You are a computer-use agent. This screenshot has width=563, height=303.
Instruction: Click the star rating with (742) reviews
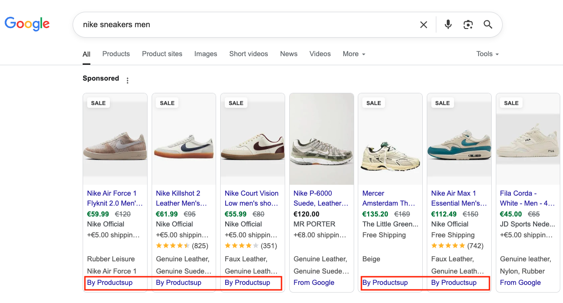(x=457, y=246)
